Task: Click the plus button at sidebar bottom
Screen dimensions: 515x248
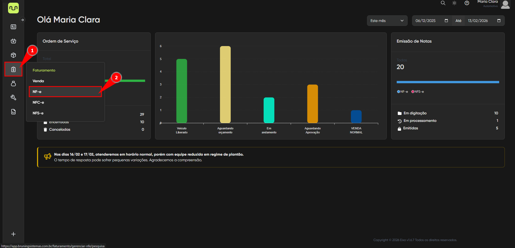Action: [13, 234]
